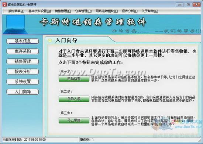Image resolution: width=203 pixels, height=144 pixels.
Task: Click the green 商品档案 button
Action: pyautogui.click(x=74, y=79)
